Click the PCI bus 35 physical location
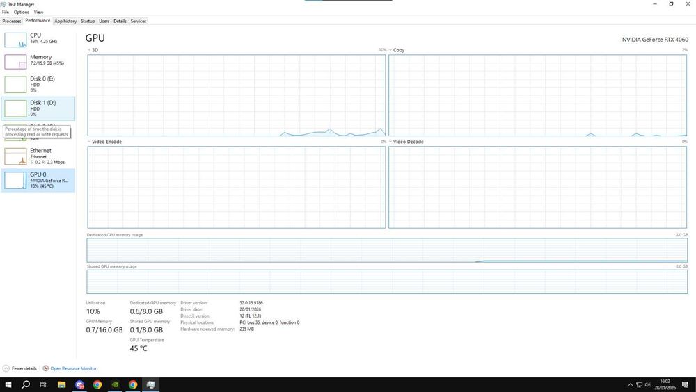 tap(269, 322)
